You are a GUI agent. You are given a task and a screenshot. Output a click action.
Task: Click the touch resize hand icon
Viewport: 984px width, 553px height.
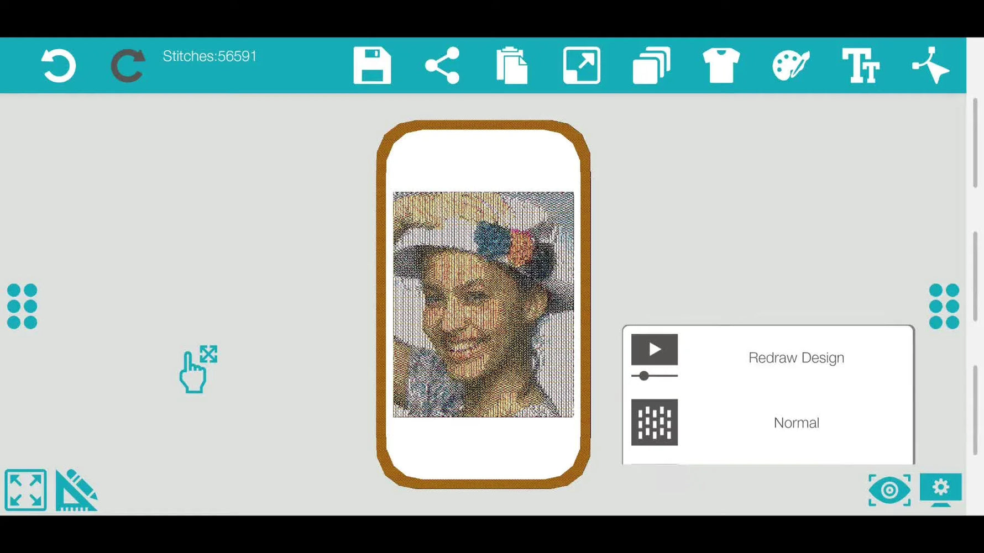pos(198,369)
